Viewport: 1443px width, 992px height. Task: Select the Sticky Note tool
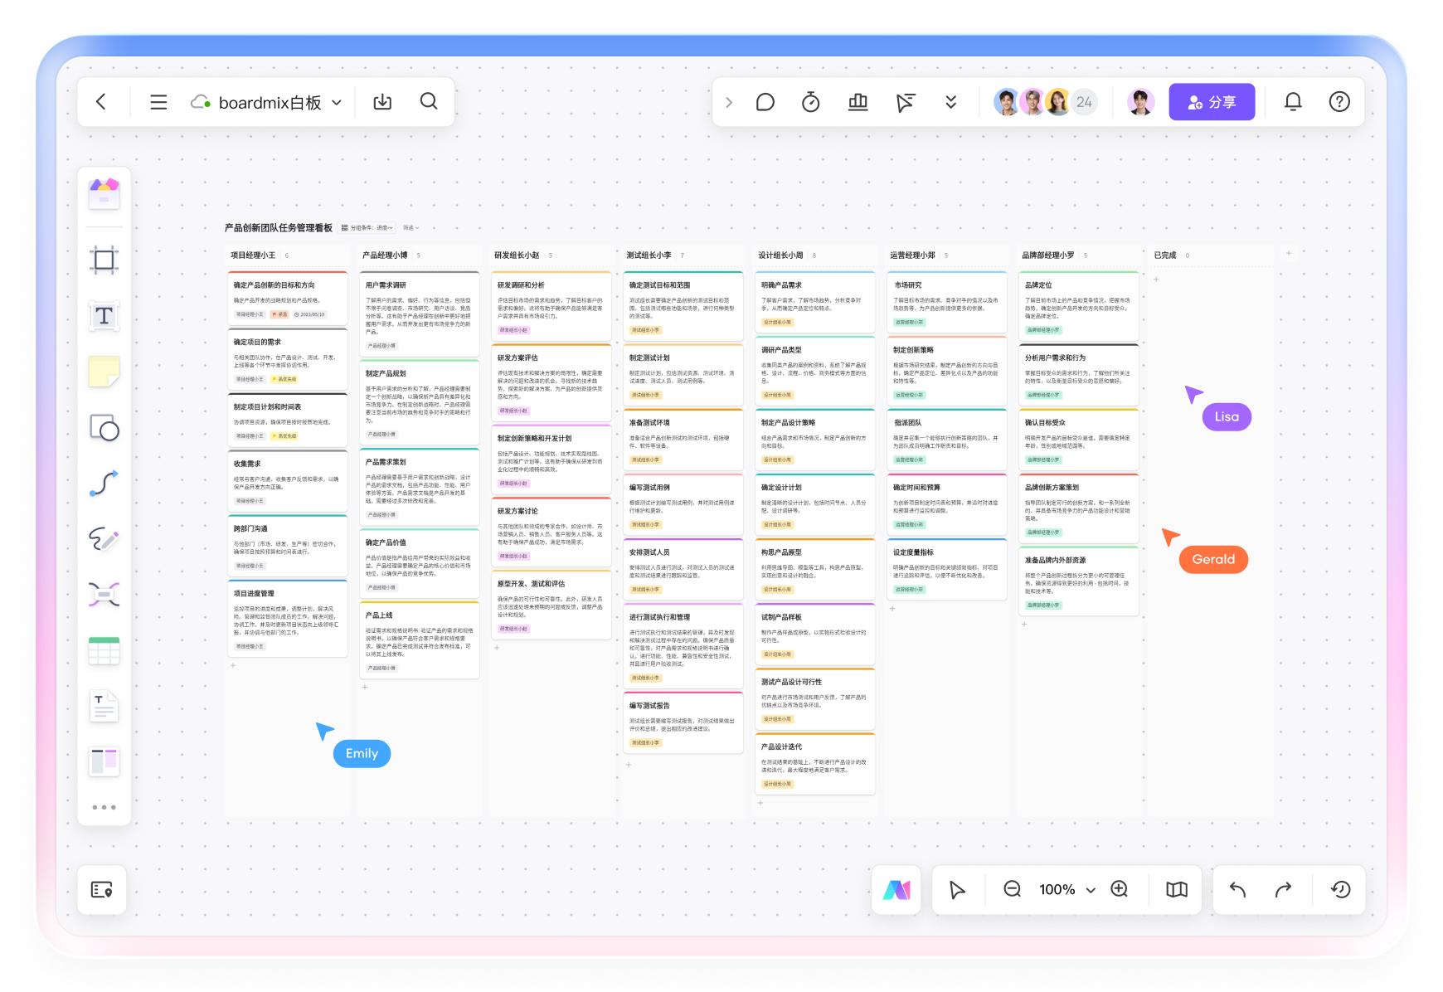pyautogui.click(x=104, y=372)
